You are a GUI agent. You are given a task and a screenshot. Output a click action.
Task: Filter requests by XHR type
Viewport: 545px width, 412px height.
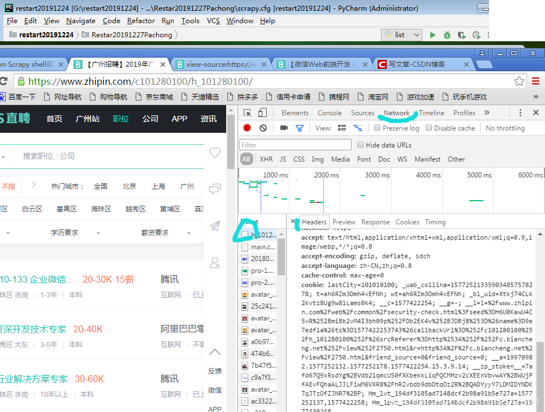tap(266, 159)
